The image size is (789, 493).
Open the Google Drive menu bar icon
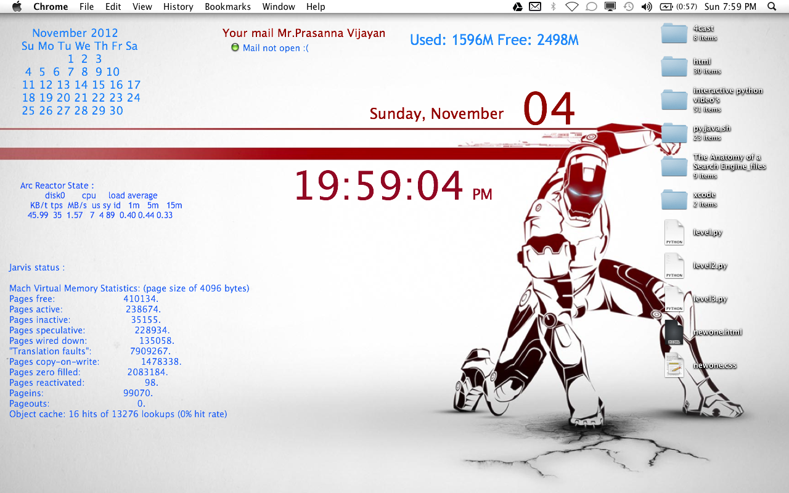517,7
